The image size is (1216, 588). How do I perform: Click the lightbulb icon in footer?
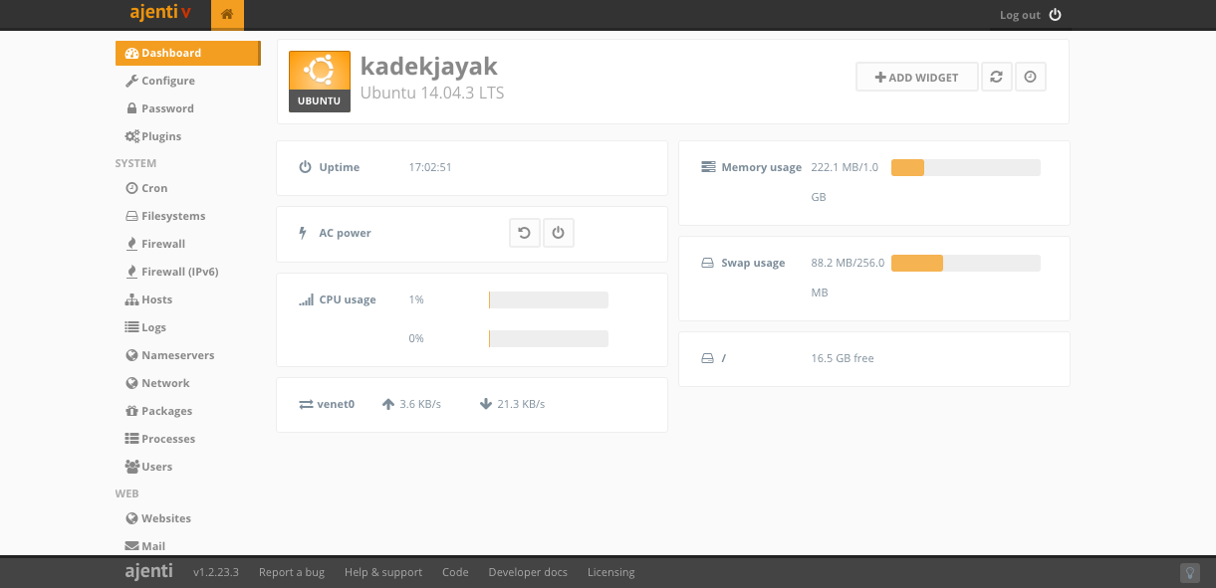[x=1189, y=572]
